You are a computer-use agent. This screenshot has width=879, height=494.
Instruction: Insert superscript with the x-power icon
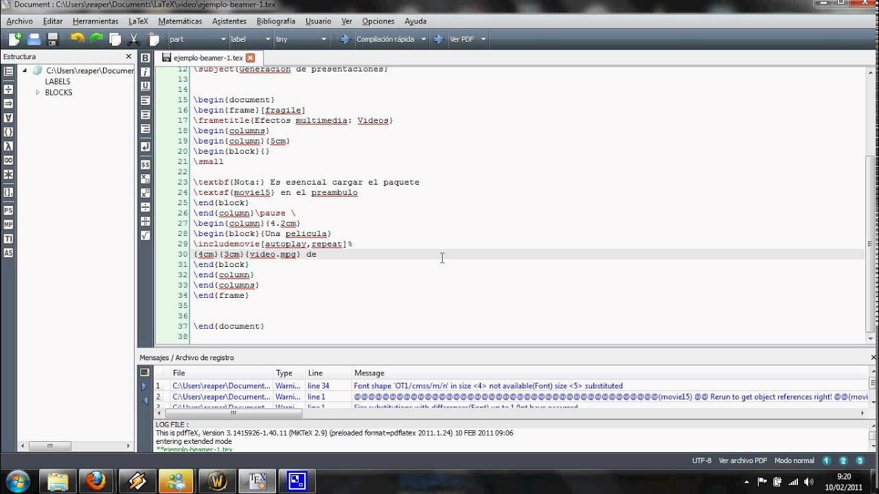(x=146, y=193)
